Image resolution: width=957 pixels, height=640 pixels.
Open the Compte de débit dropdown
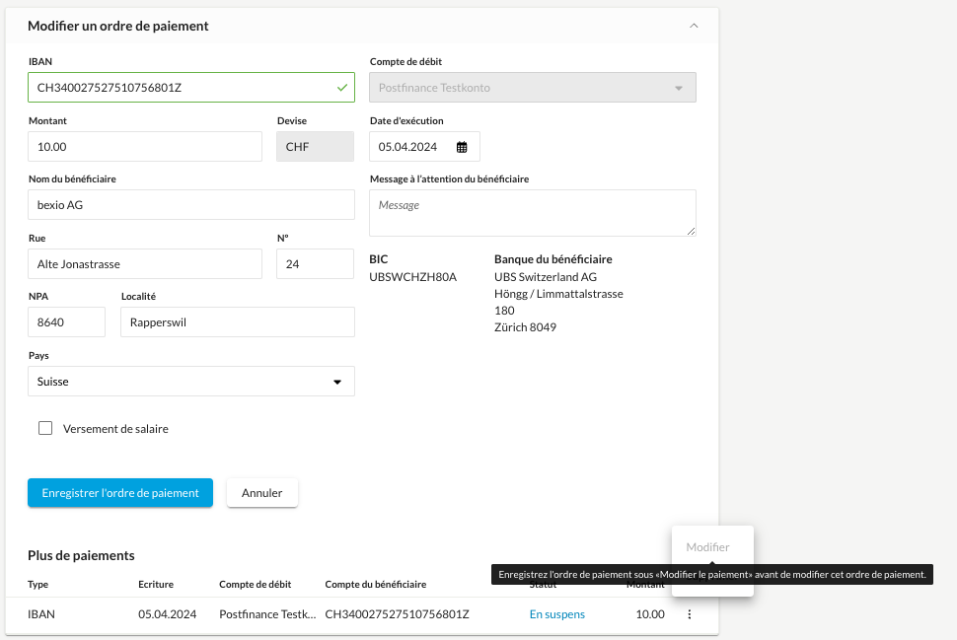point(532,87)
